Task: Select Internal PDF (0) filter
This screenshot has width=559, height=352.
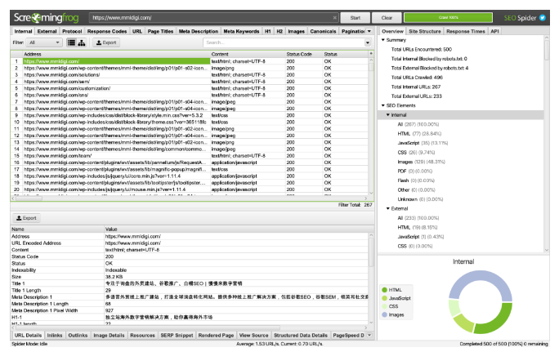Action: pyautogui.click(x=415, y=171)
